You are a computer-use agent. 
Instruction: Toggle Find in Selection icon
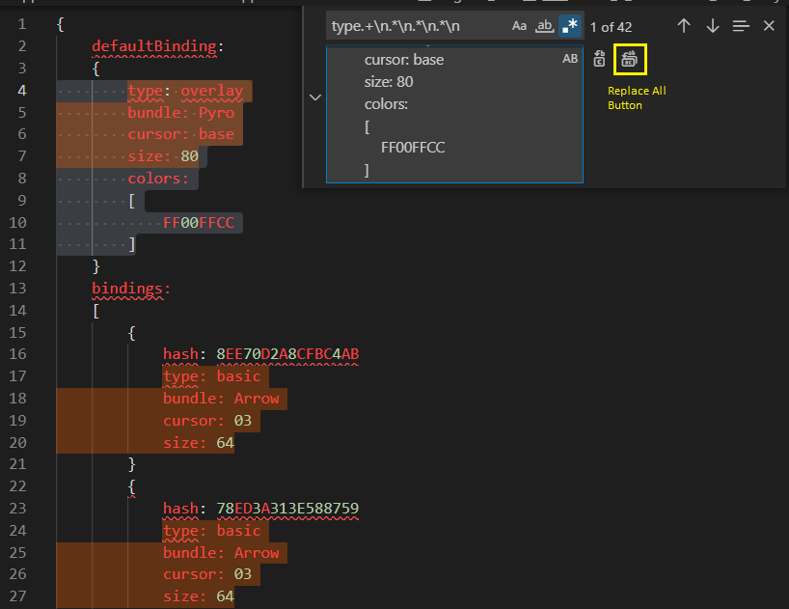741,26
